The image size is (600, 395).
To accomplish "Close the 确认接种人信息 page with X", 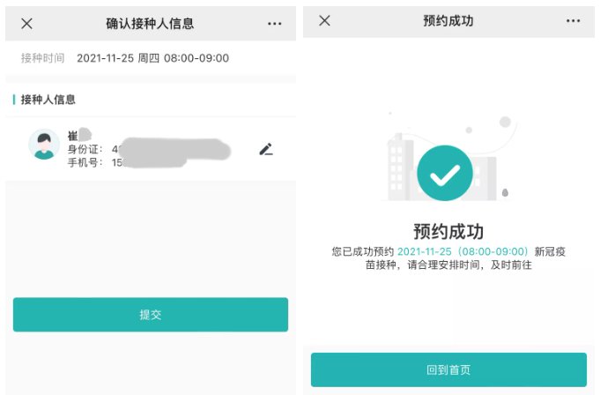I will tap(26, 24).
